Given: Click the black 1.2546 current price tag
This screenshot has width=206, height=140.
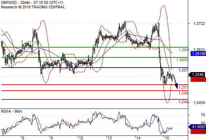Looking at the screenshot, I should click(197, 75).
